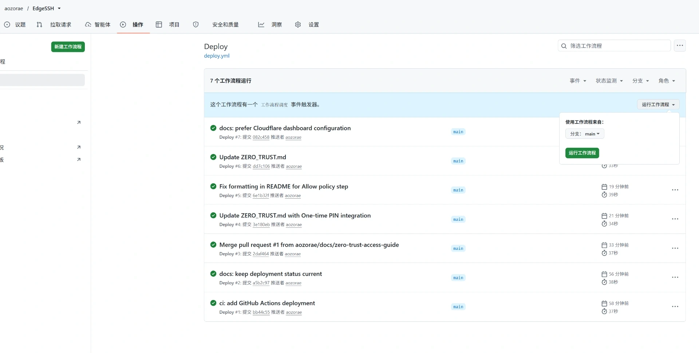
Task: Open the deploy.yml file link
Action: coord(217,56)
